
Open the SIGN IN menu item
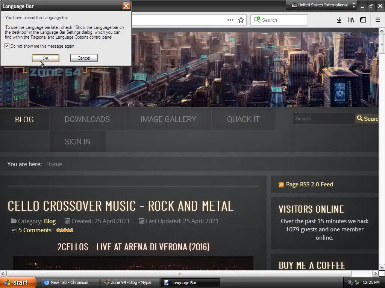[x=77, y=141]
